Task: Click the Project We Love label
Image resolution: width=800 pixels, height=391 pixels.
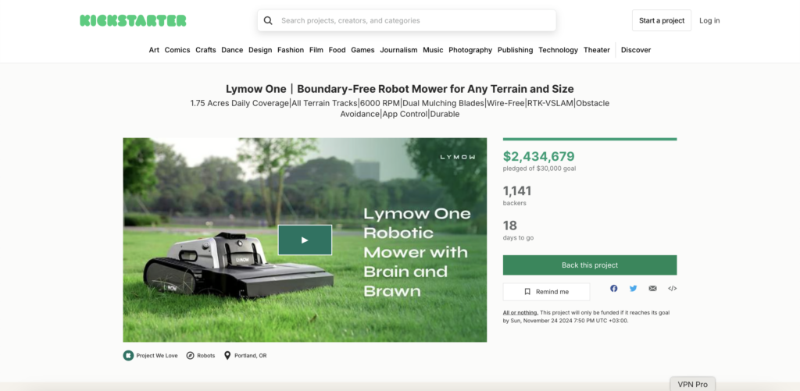Action: [156, 356]
